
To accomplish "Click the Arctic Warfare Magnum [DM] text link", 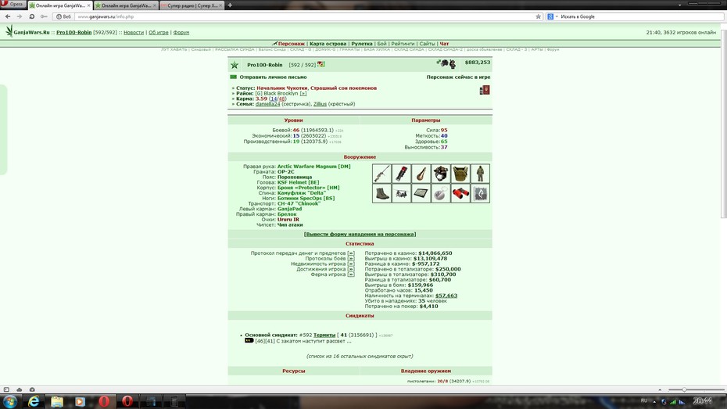I will (x=314, y=166).
